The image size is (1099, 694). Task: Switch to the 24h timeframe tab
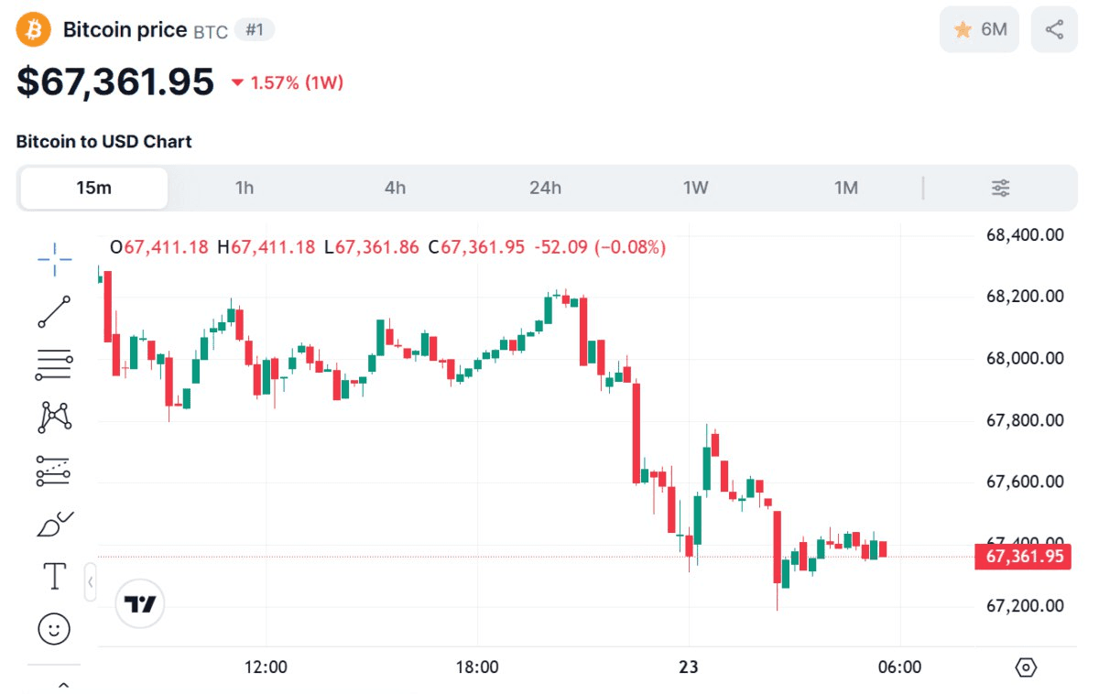click(x=545, y=189)
